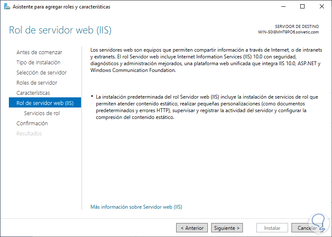Open the Servicios de rol sub-step
The height and width of the screenshot is (237, 332).
tap(42, 113)
